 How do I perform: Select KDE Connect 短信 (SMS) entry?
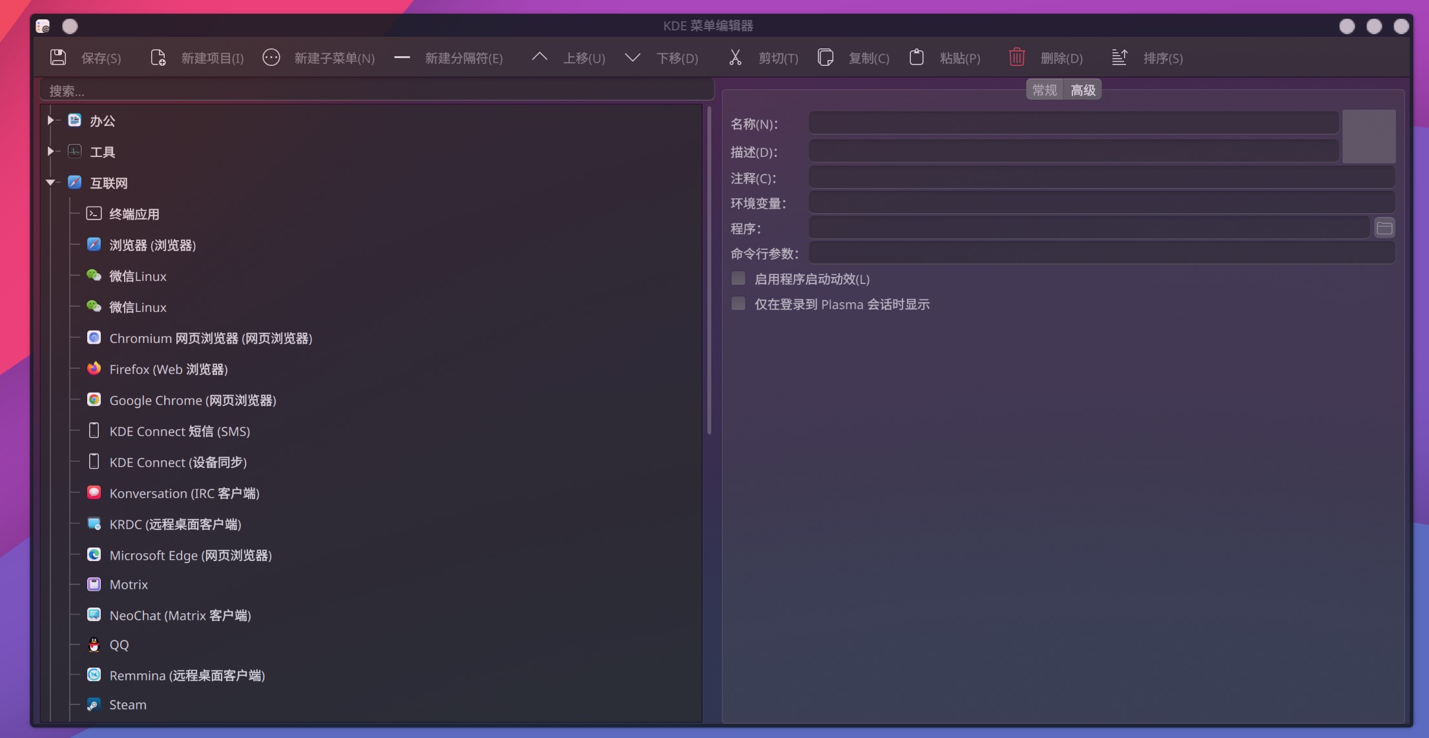[x=180, y=431]
